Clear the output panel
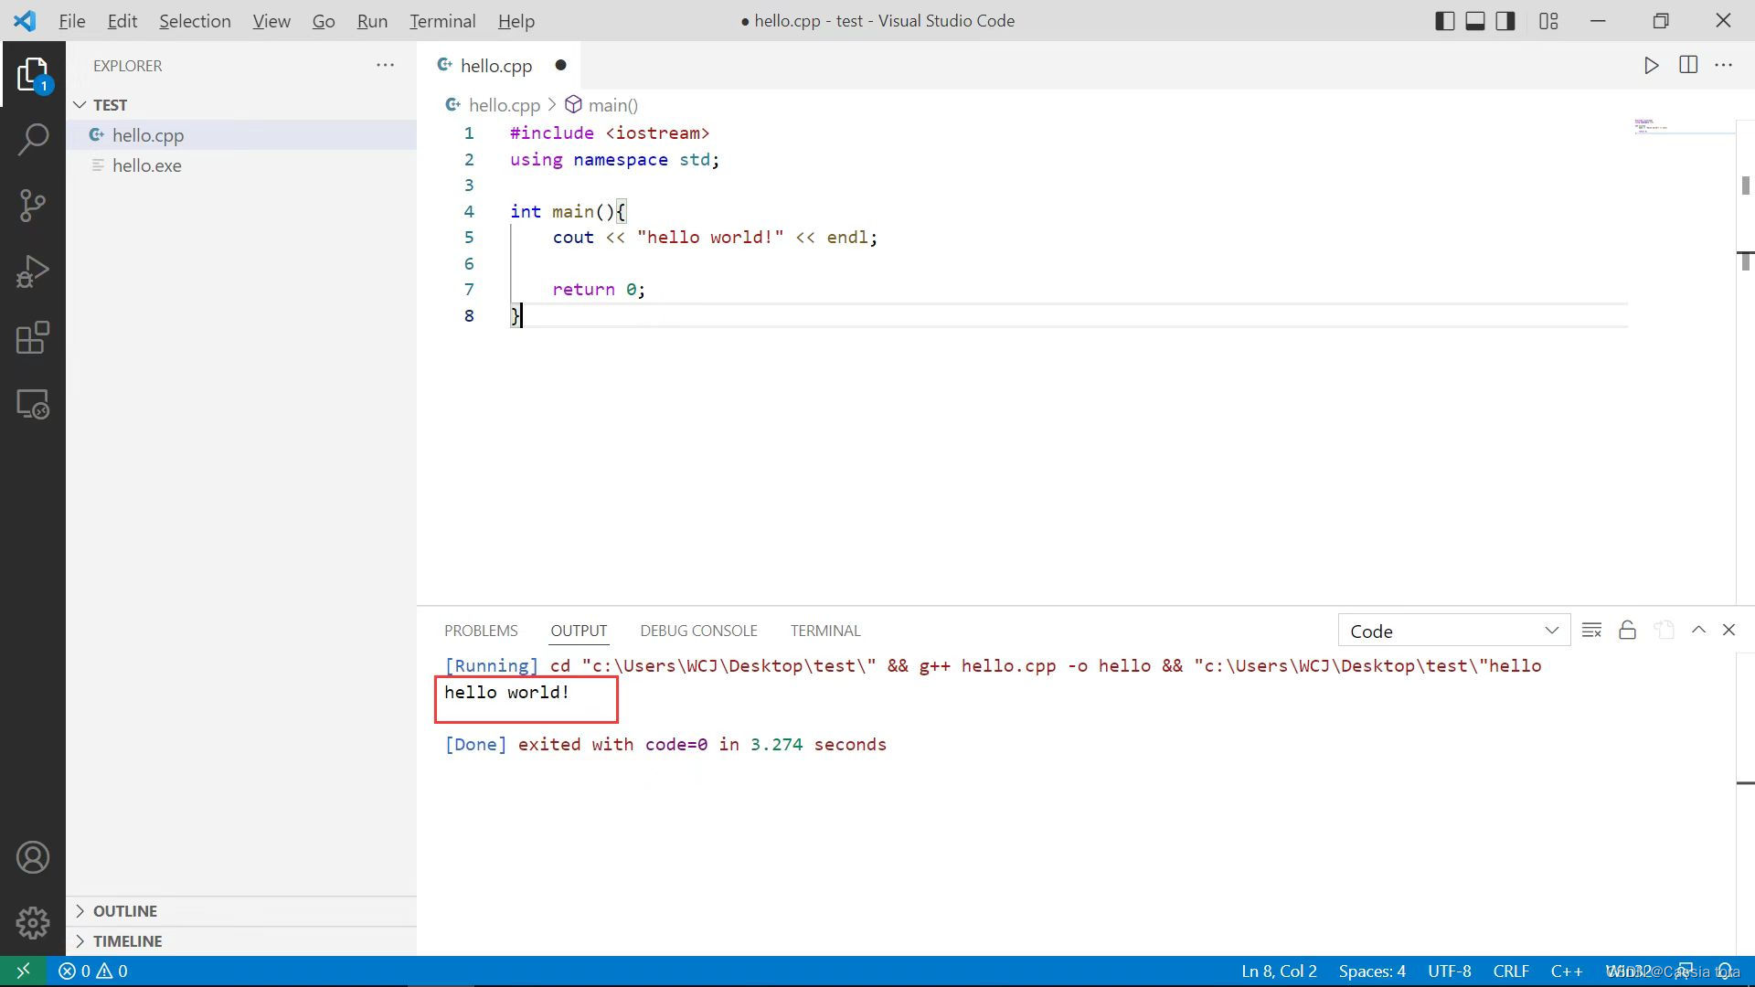This screenshot has width=1755, height=987. coord(1591,631)
